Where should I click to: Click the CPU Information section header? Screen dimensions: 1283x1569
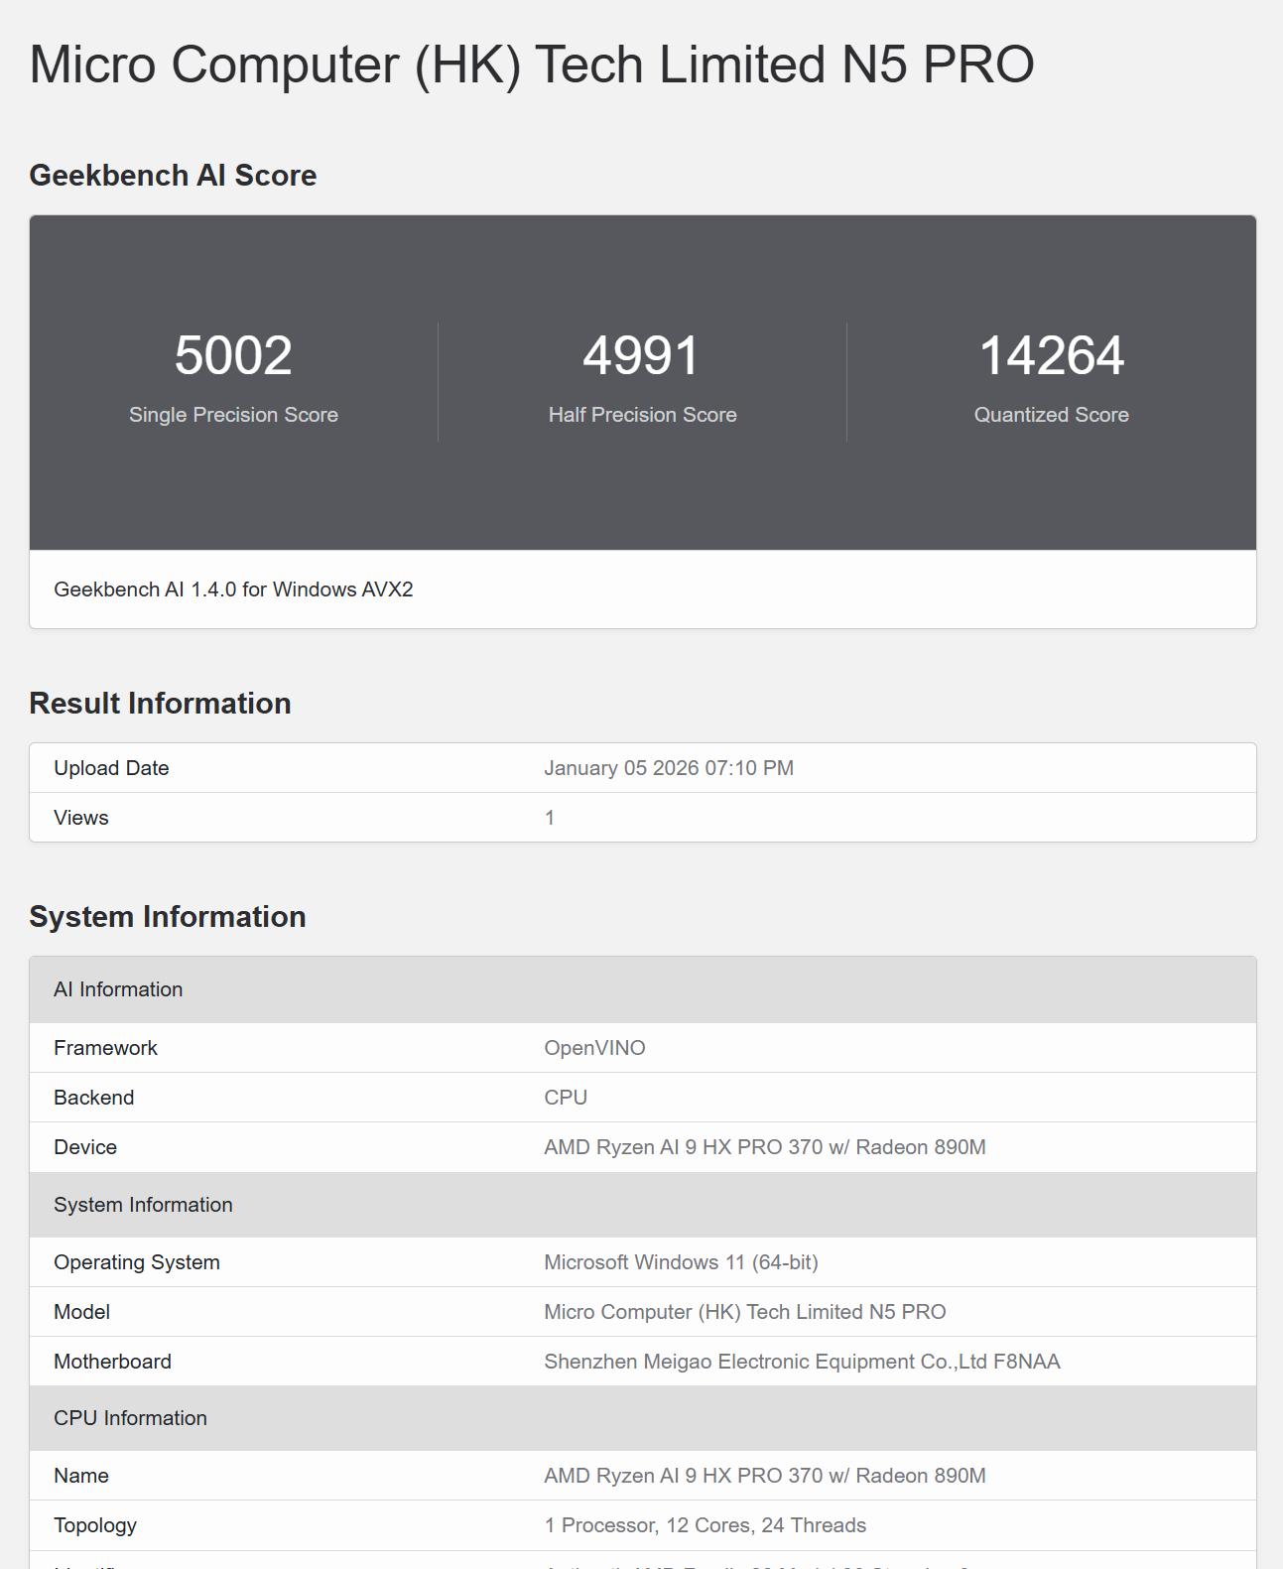click(x=643, y=1418)
